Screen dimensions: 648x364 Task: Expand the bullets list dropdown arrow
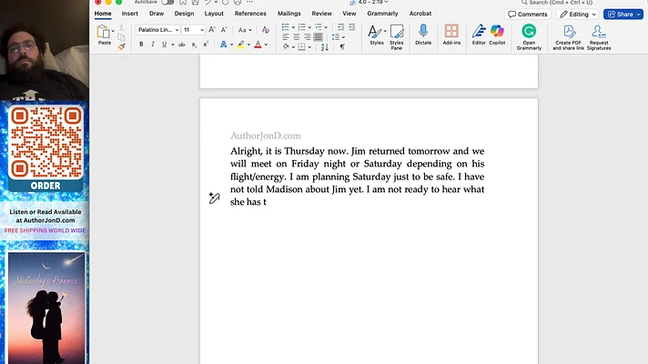click(293, 27)
